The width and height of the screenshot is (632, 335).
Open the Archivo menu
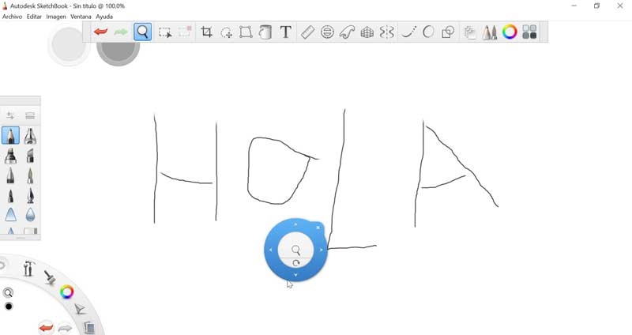pyautogui.click(x=12, y=17)
